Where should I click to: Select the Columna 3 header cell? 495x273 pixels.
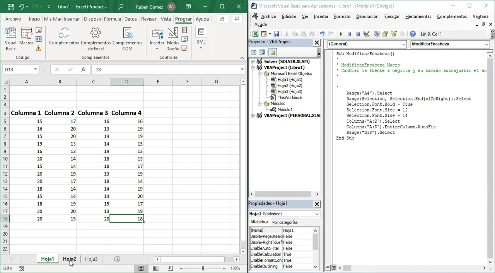[93, 113]
